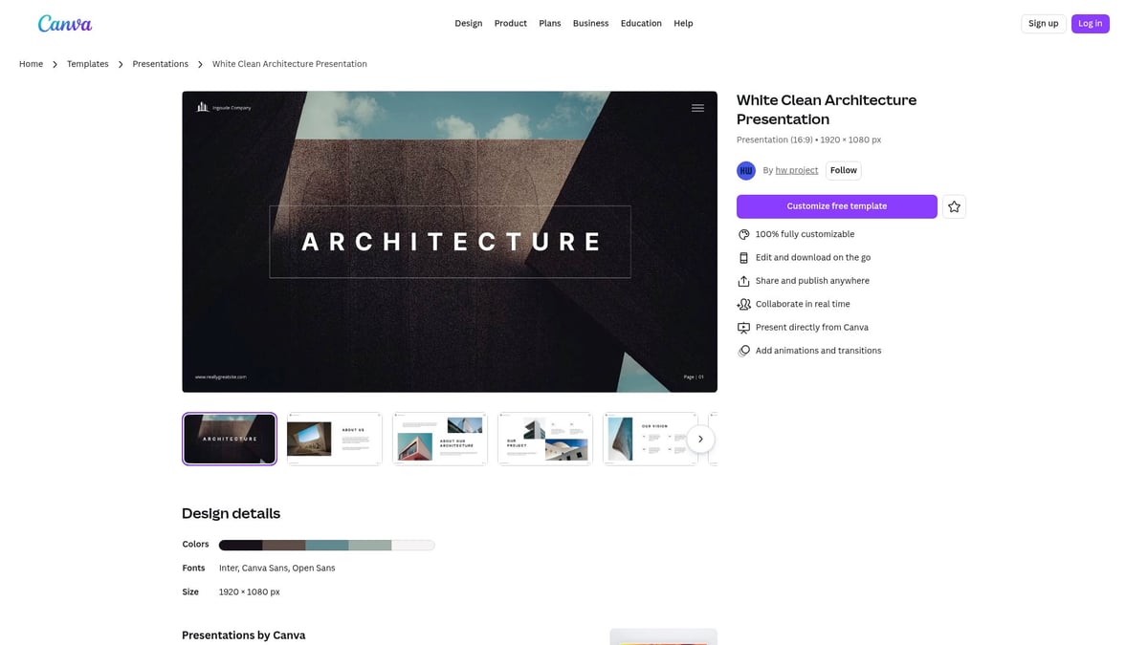The height and width of the screenshot is (645, 1148).
Task: Click the collaborate in real time icon
Action: pyautogui.click(x=743, y=304)
